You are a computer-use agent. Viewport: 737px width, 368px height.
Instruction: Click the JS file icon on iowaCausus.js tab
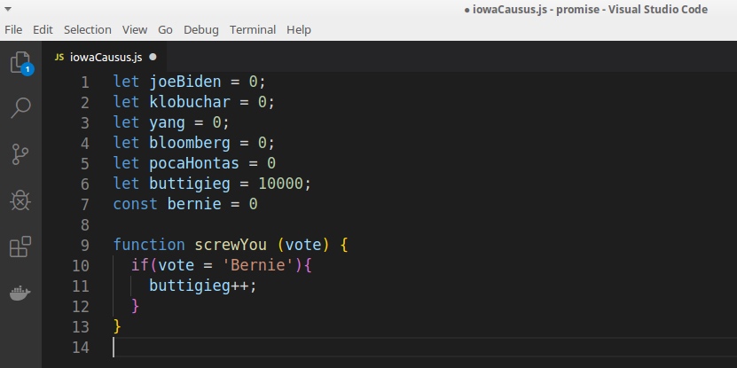[x=59, y=57]
